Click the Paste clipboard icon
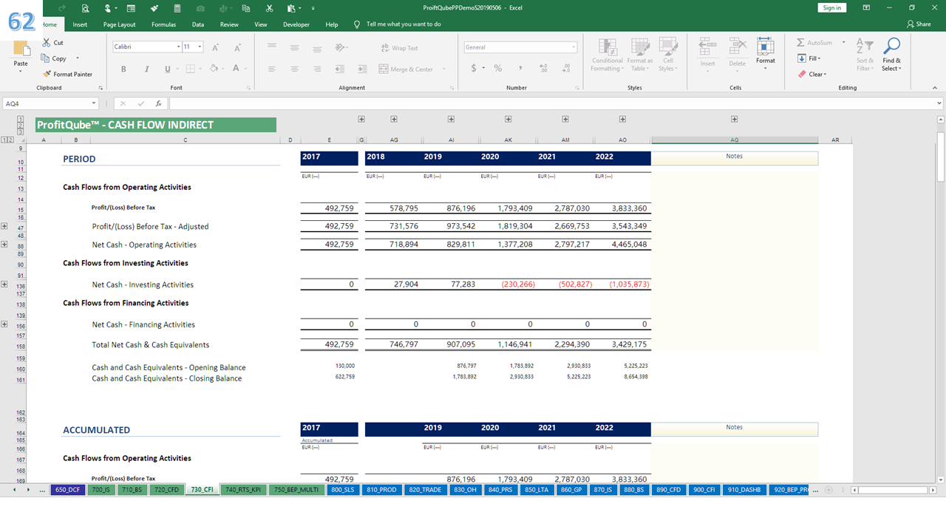The width and height of the screenshot is (946, 532). coord(21,50)
